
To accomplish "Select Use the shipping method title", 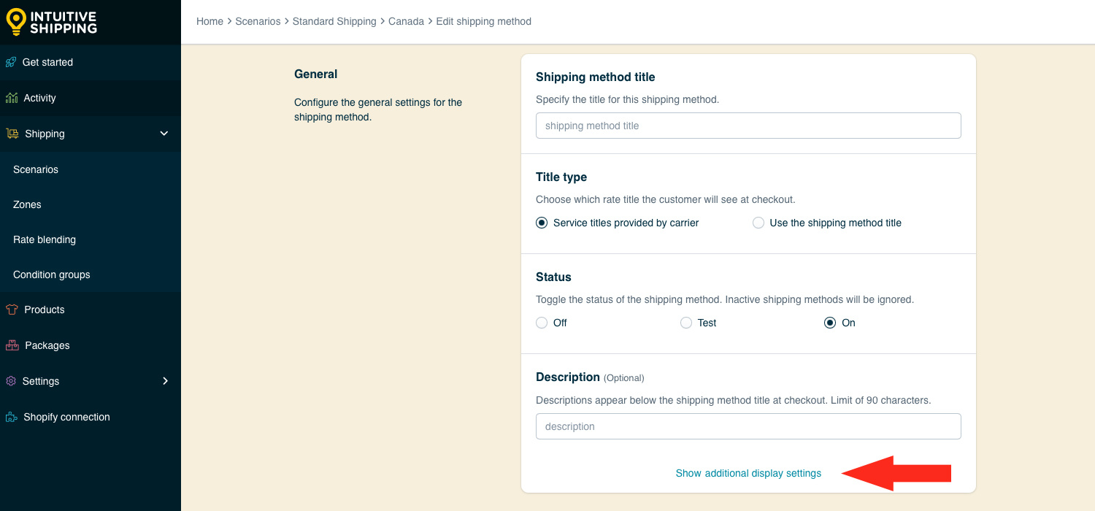I will pyautogui.click(x=758, y=223).
